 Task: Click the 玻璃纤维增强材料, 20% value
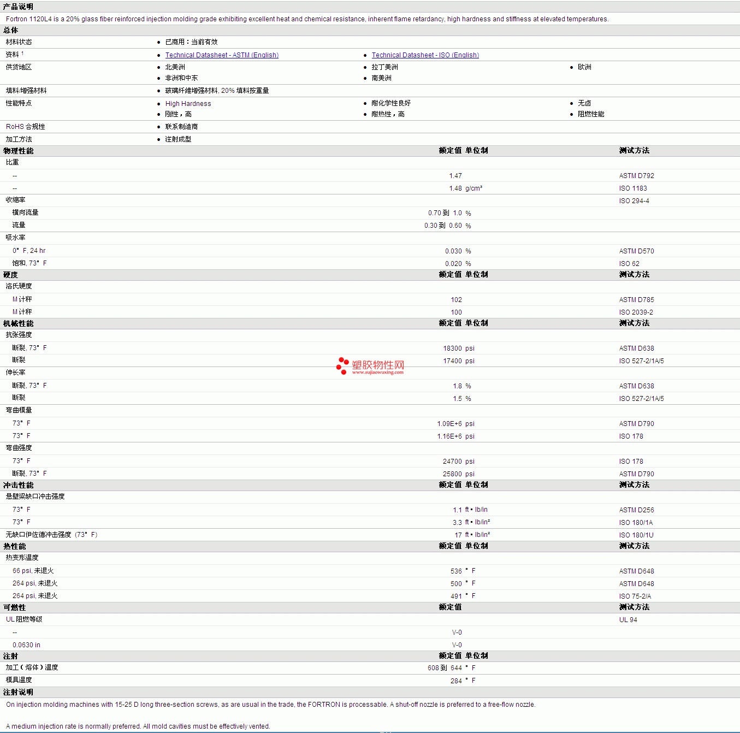(x=217, y=91)
